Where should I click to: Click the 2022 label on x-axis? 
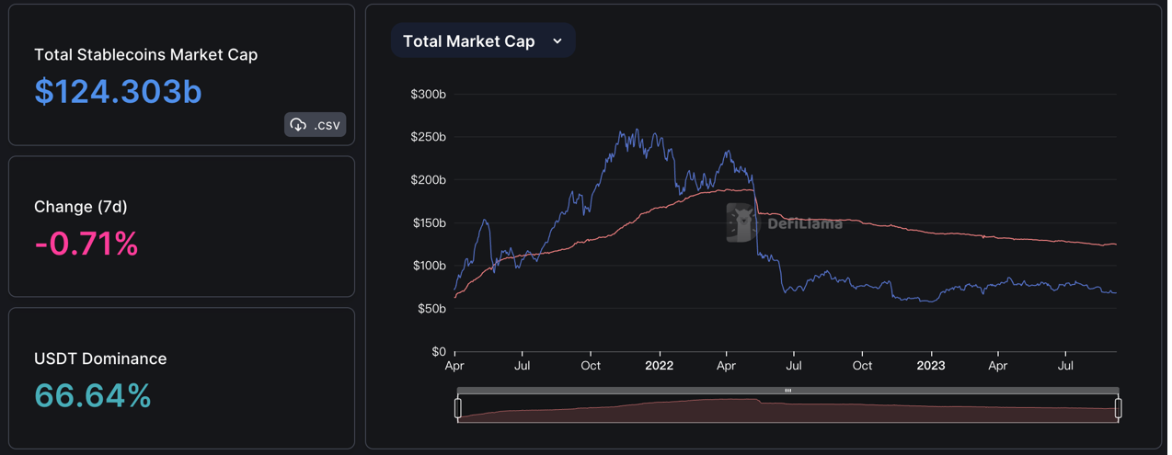pyautogui.click(x=659, y=365)
